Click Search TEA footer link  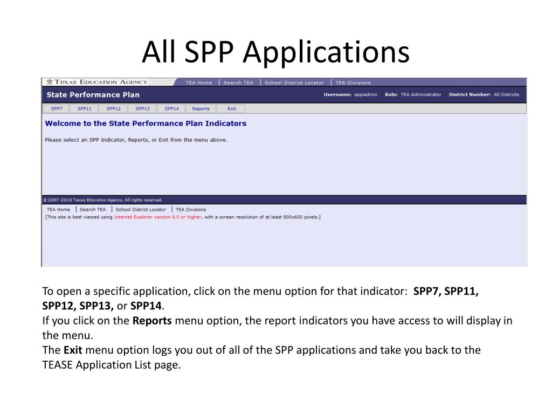[93, 210]
